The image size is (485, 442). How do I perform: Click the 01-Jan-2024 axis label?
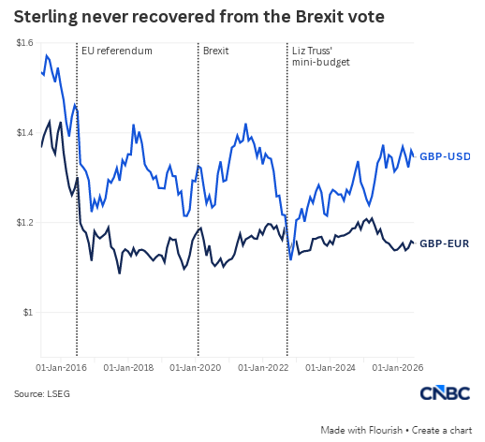(x=331, y=368)
